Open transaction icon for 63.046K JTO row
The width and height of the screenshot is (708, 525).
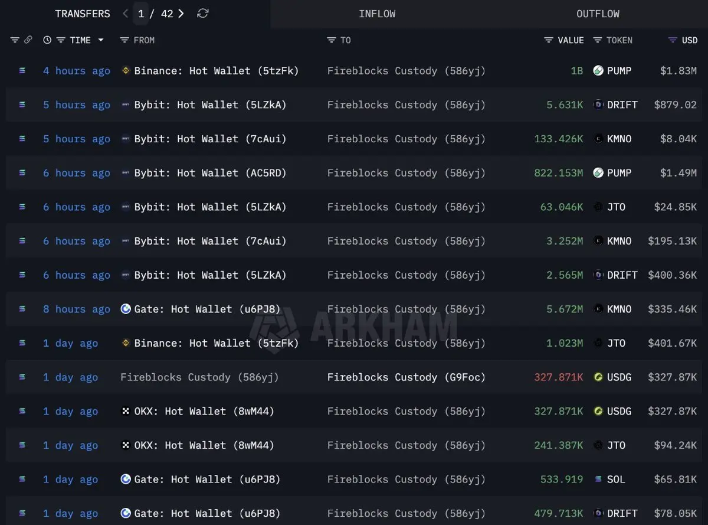pos(22,207)
